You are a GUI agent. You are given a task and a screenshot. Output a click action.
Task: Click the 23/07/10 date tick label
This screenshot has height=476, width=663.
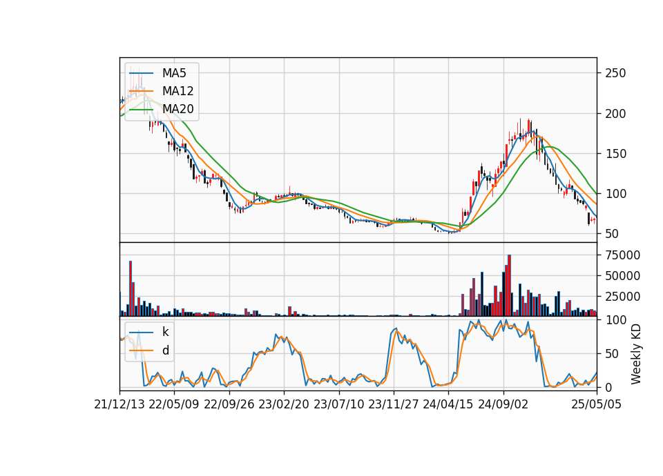338,404
